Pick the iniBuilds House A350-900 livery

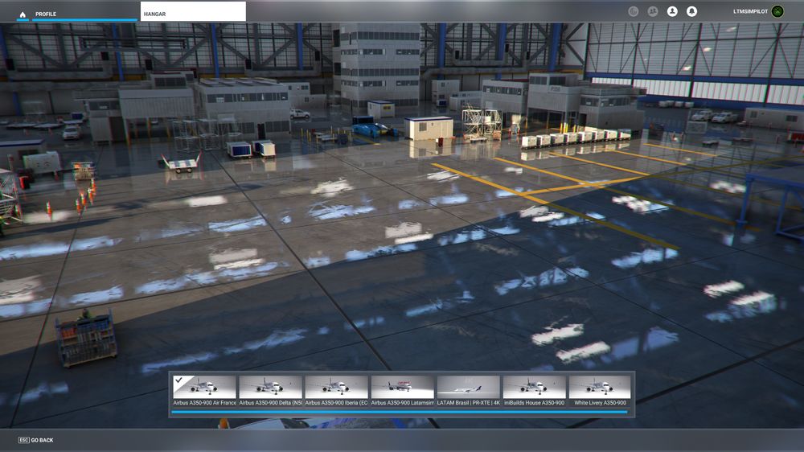click(x=535, y=387)
